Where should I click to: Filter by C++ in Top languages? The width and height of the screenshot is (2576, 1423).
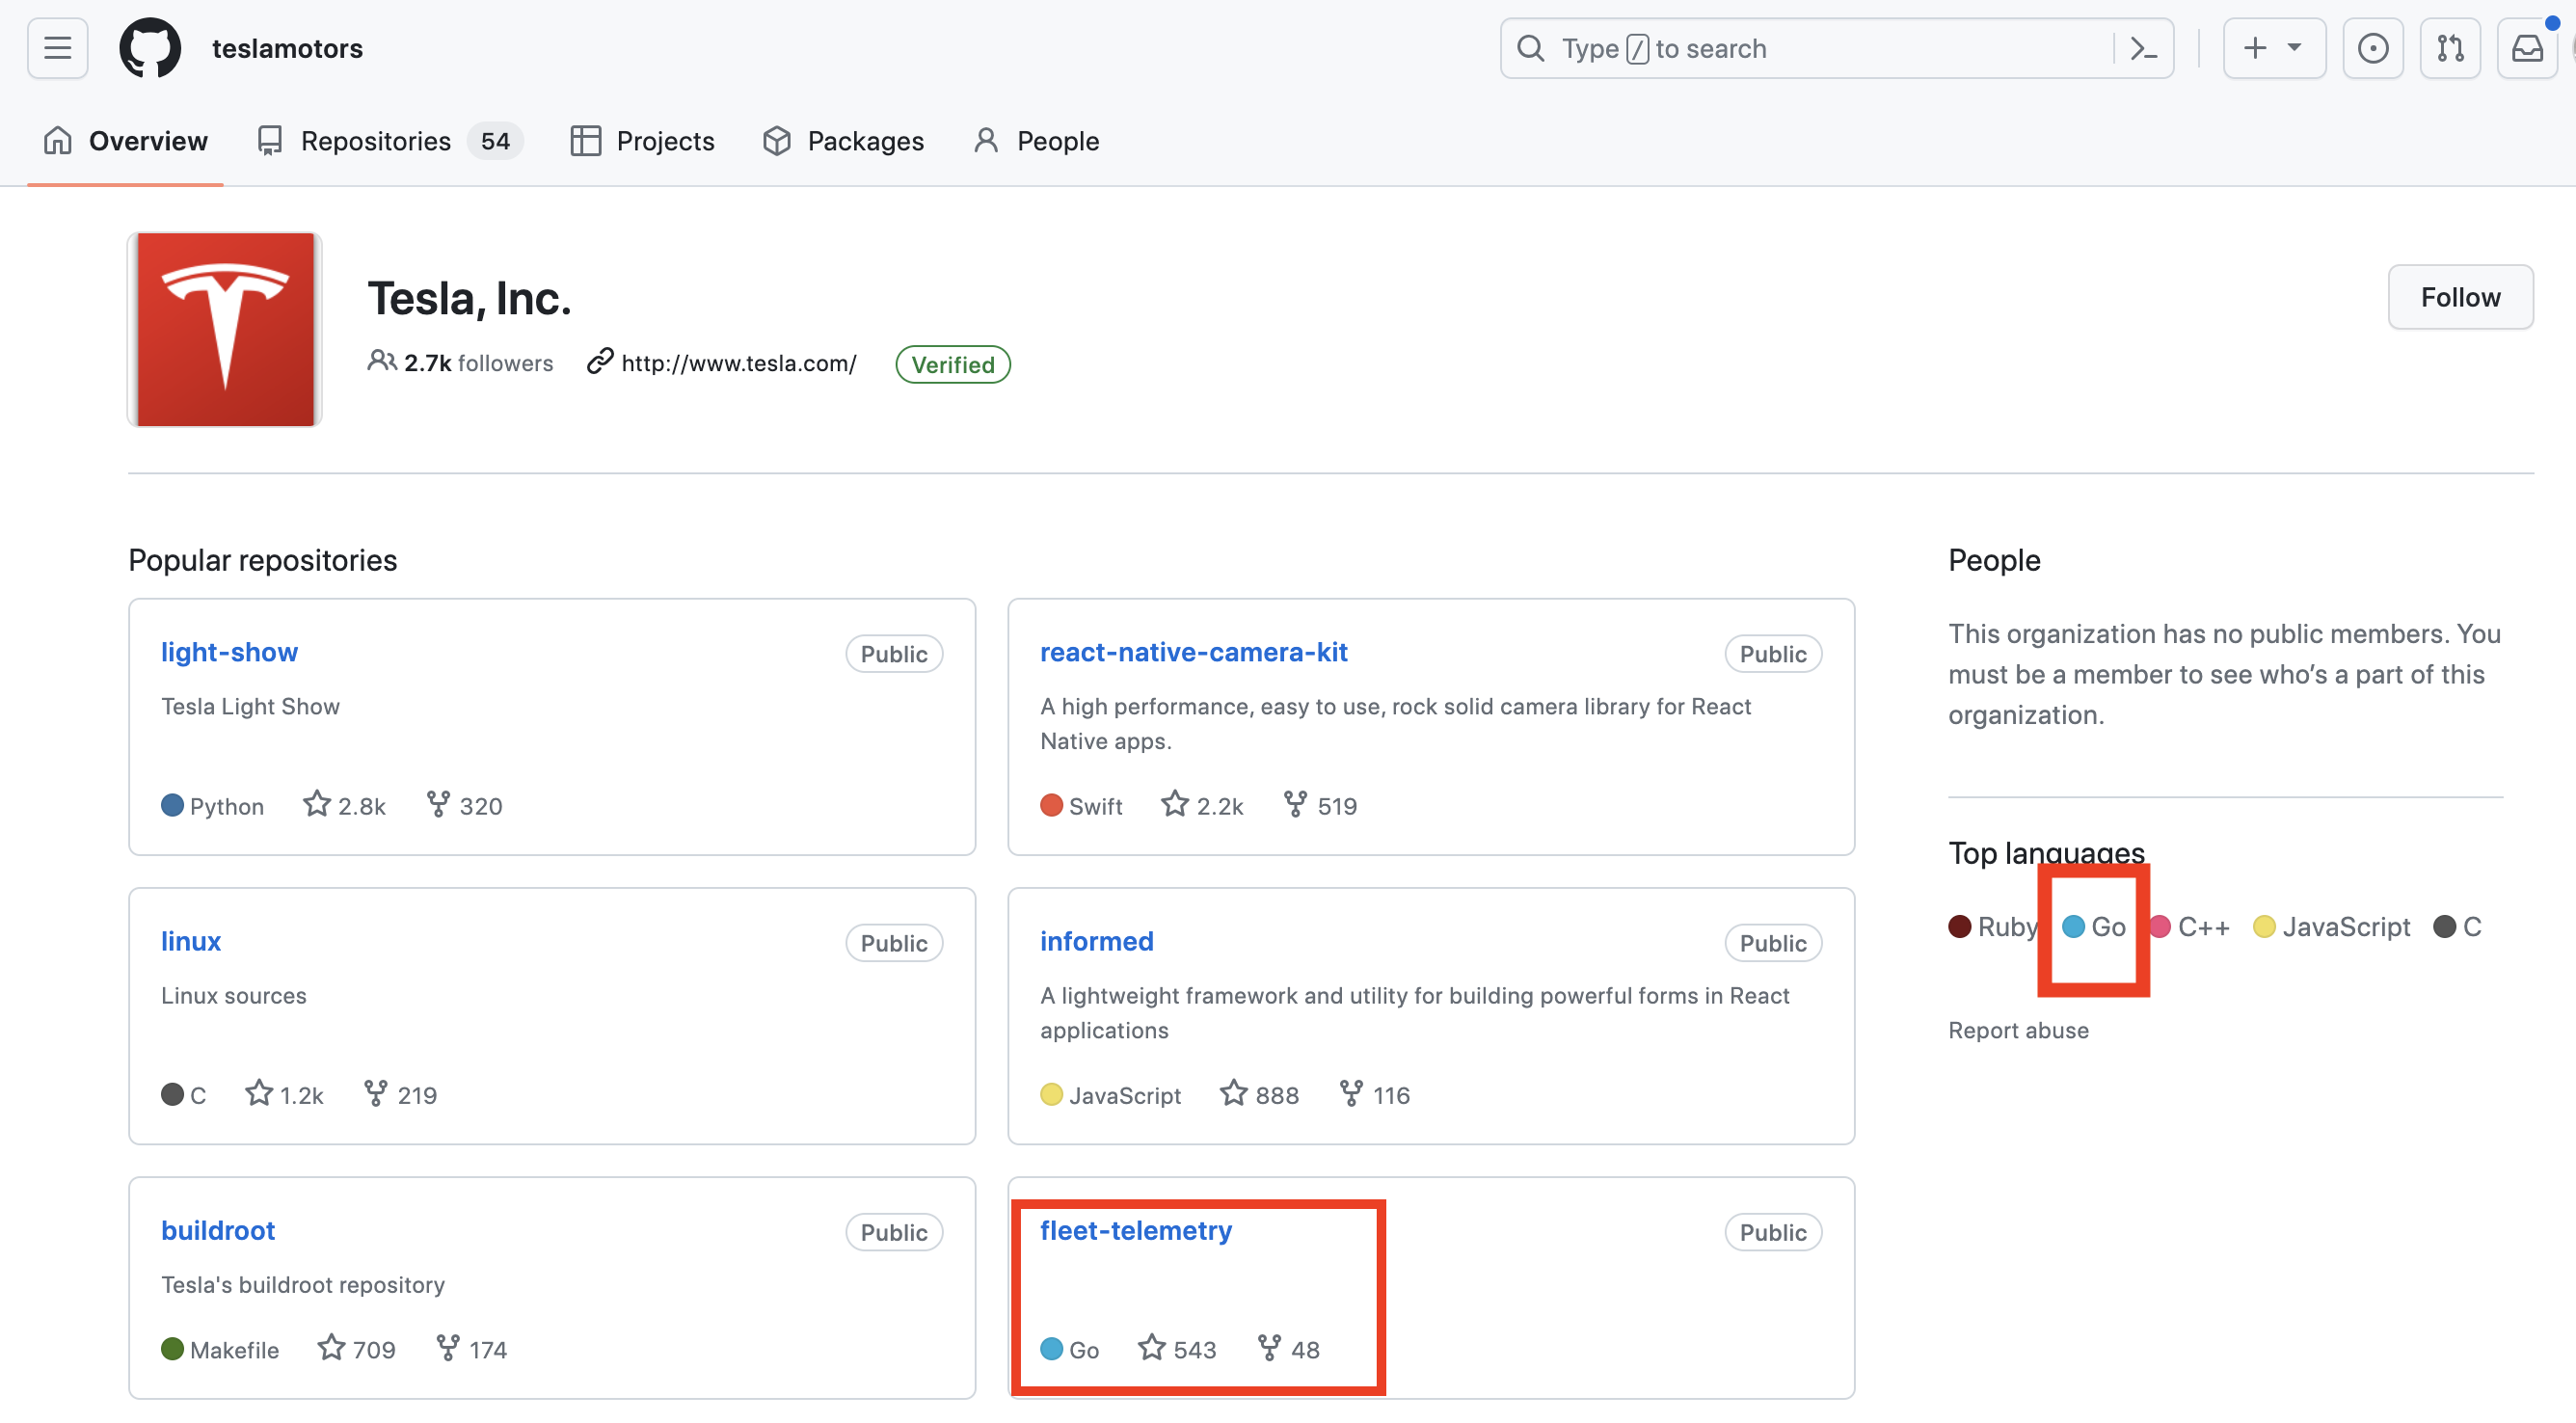coord(2190,926)
